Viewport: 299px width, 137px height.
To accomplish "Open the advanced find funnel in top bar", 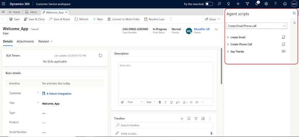I will pyautogui.click(x=247, y=4).
